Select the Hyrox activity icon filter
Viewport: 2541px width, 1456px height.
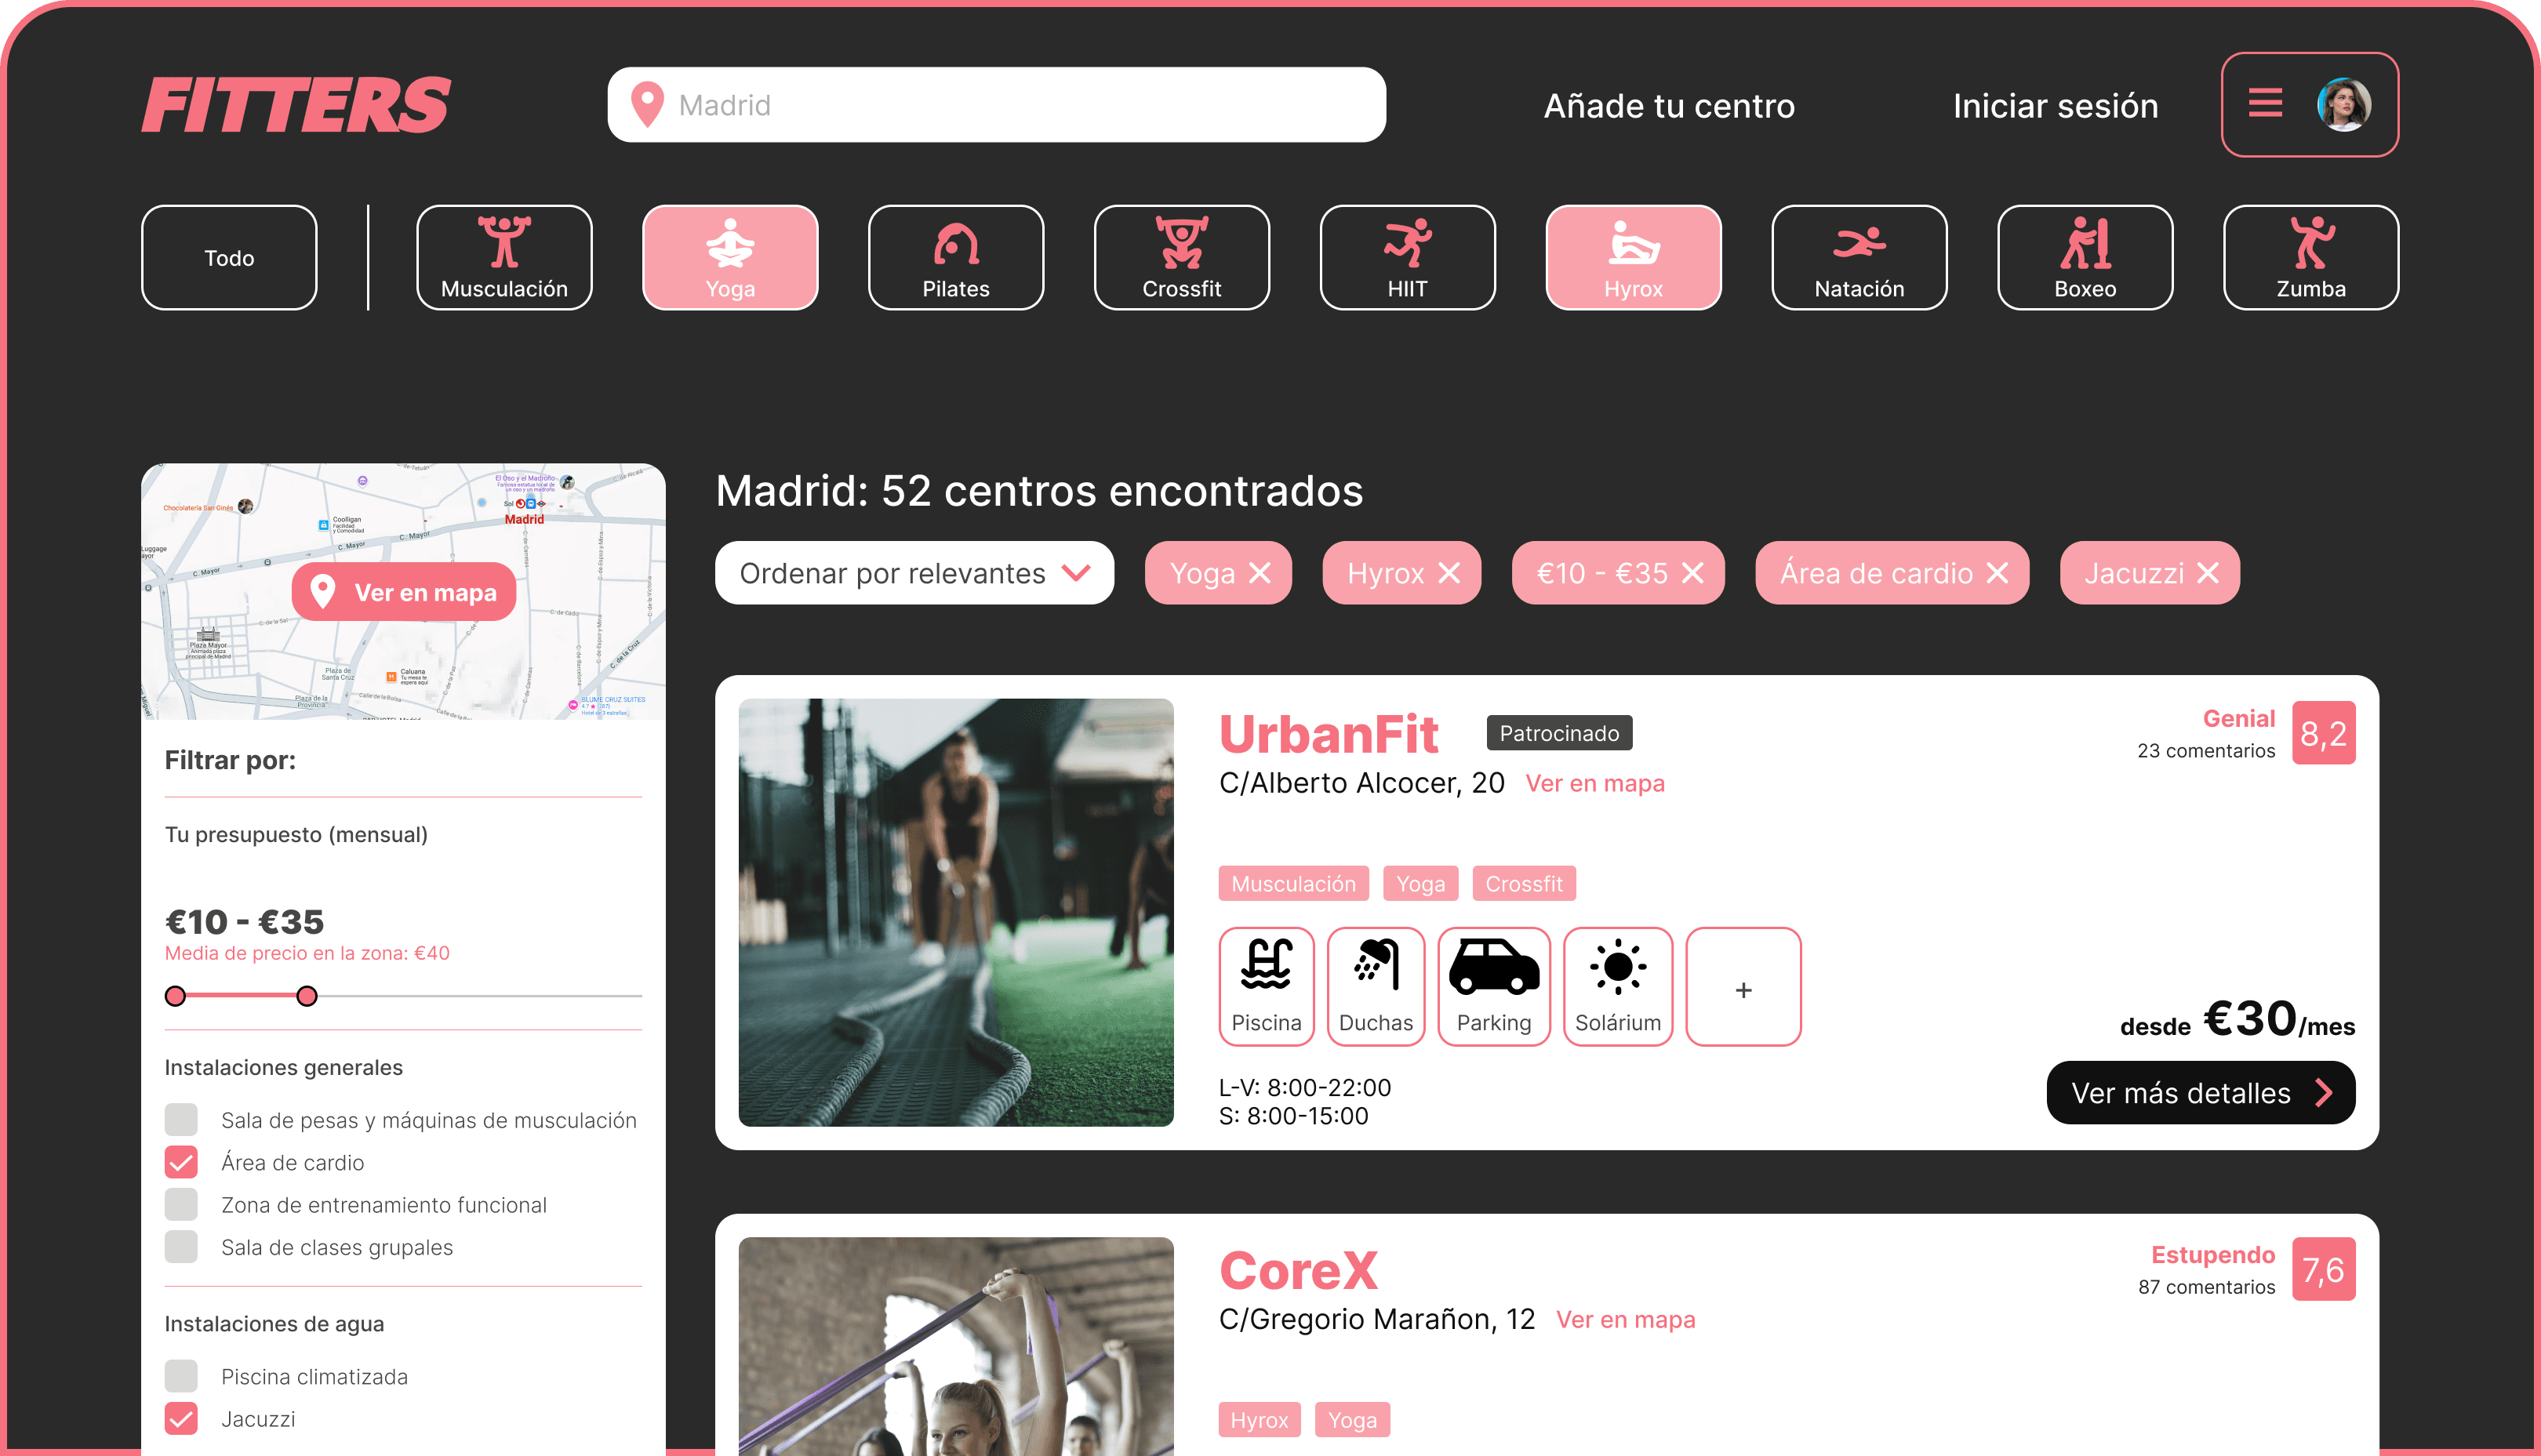pyautogui.click(x=1634, y=256)
